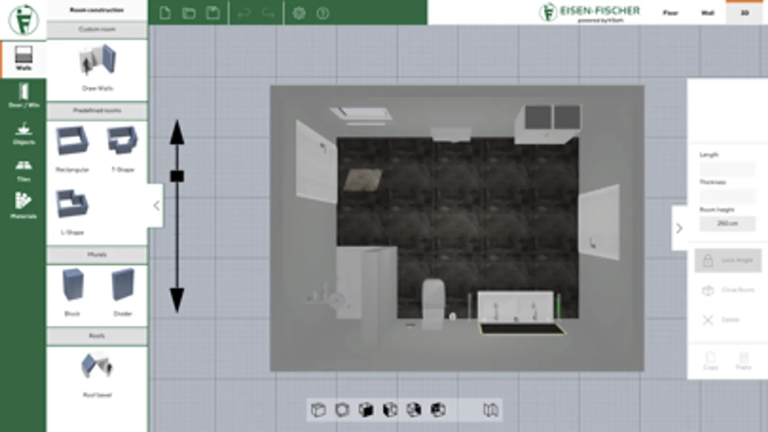Select the toilet in the 3D room
The height and width of the screenshot is (432, 768).
(433, 303)
